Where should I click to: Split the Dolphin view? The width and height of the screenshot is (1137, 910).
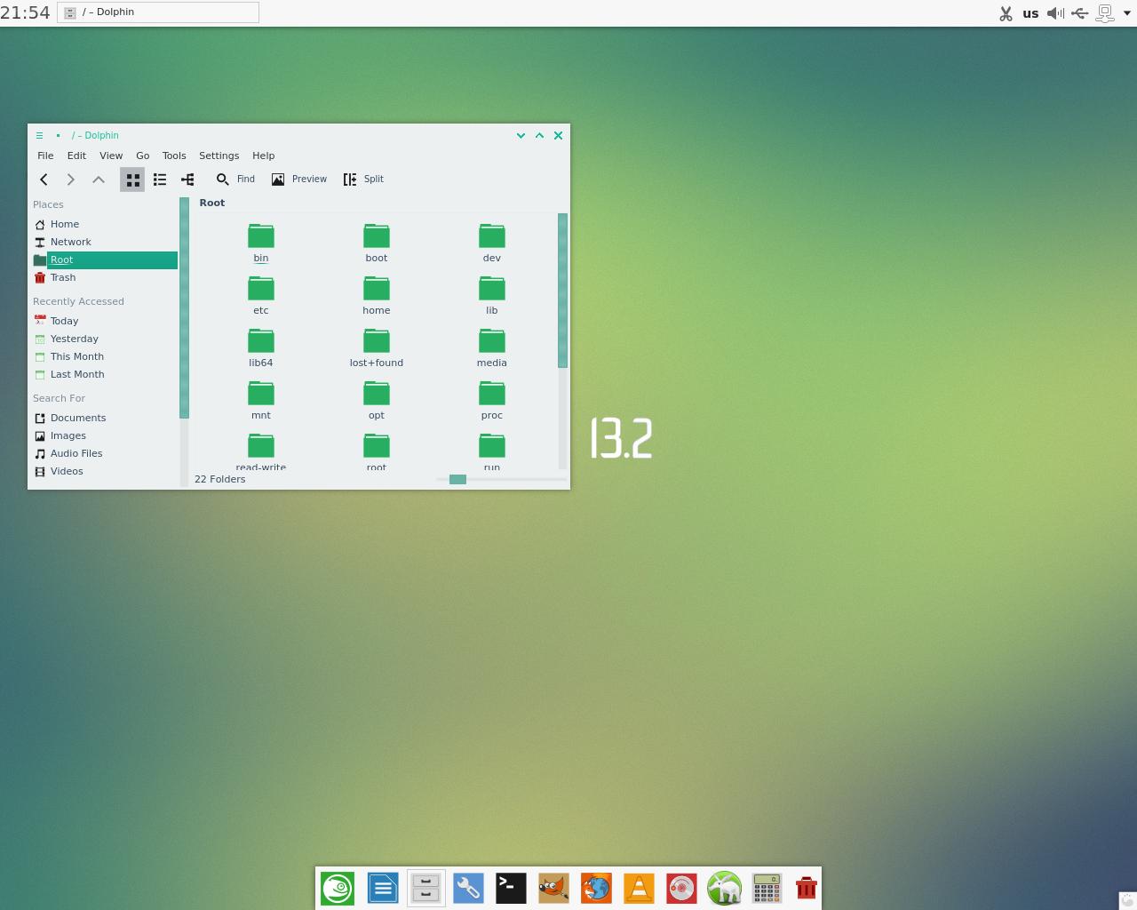click(x=363, y=180)
